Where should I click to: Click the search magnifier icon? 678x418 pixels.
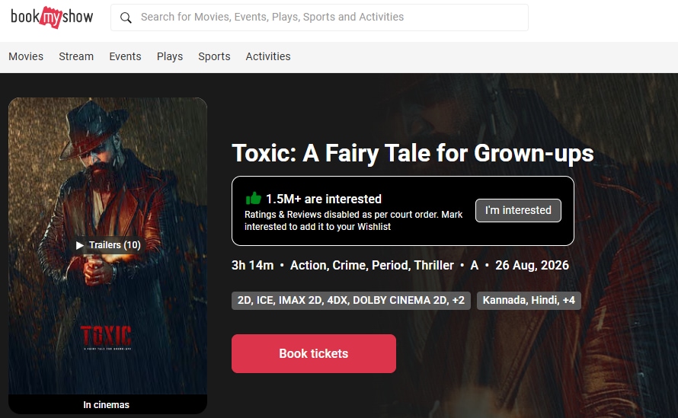(126, 18)
